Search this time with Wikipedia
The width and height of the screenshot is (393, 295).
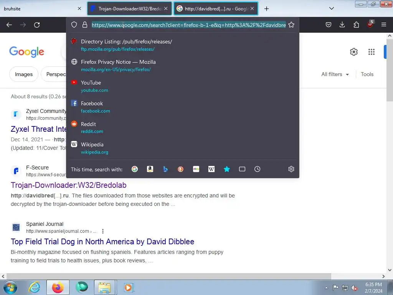pos(211,169)
